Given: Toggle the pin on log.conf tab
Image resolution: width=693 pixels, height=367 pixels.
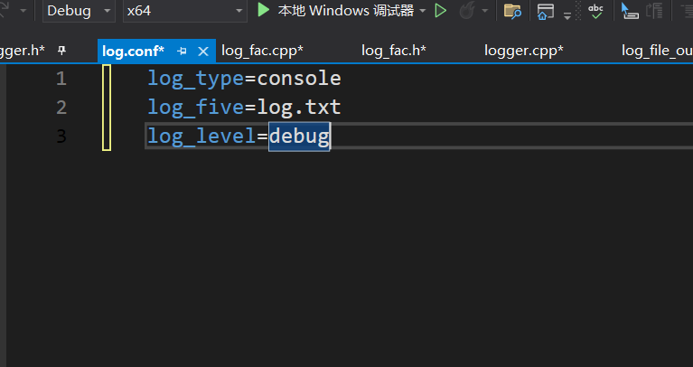Looking at the screenshot, I should pos(182,52).
